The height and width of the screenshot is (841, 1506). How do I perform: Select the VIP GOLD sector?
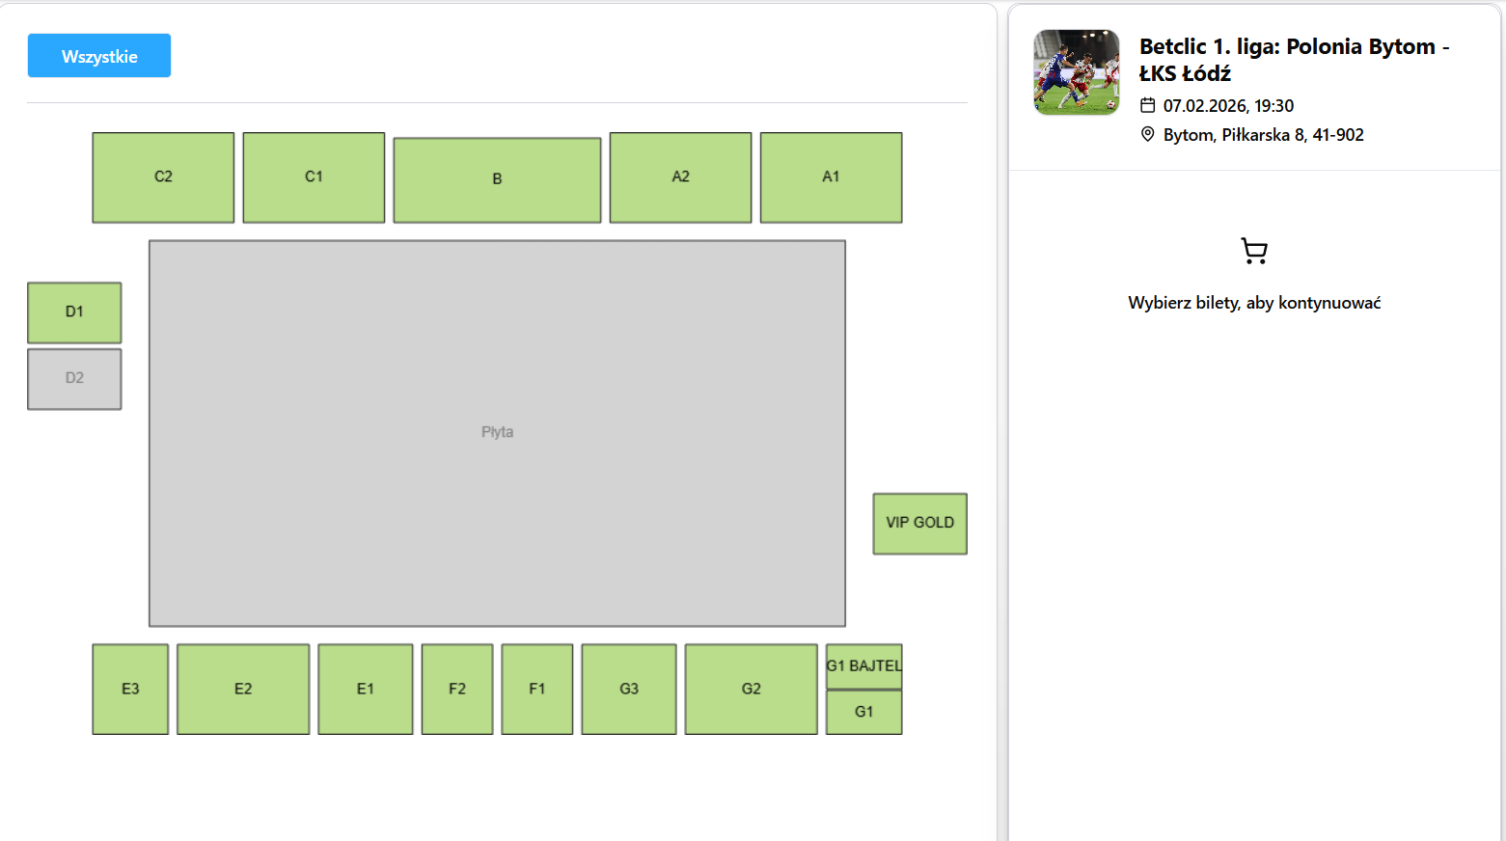[919, 524]
